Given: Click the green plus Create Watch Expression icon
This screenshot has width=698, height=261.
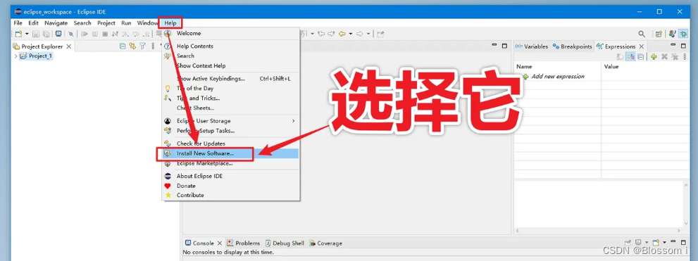Looking at the screenshot, I should 654,56.
